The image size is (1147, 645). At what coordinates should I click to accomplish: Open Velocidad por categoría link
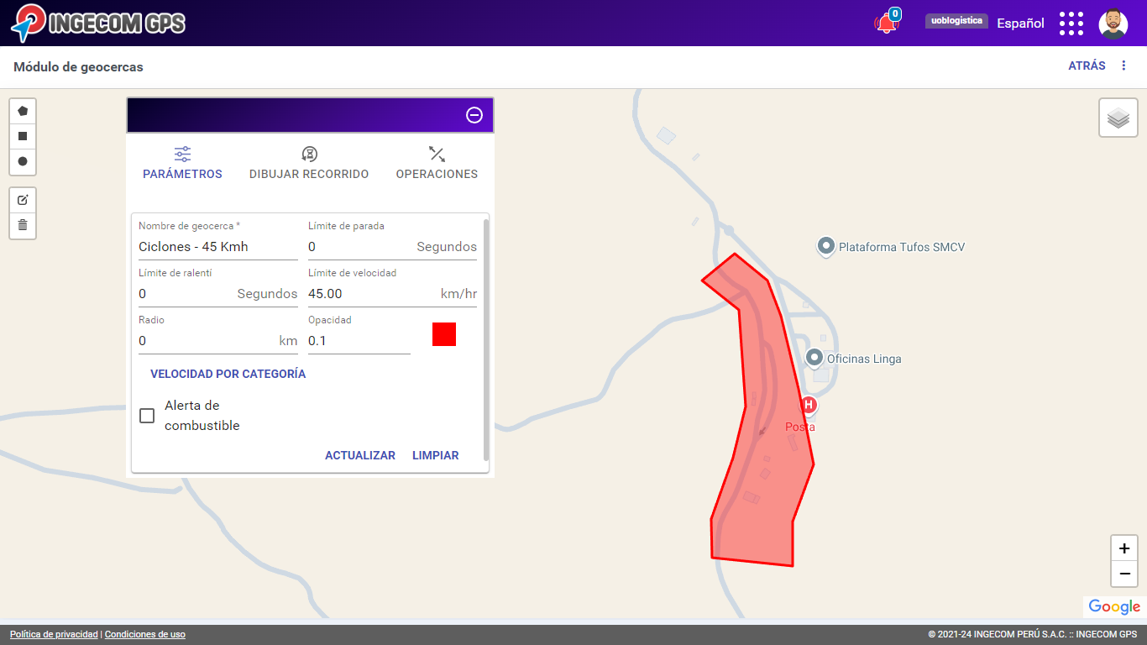click(x=228, y=374)
